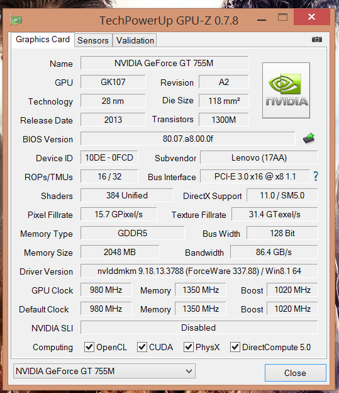This screenshot has height=393, width=339.
Task: Click the Default Clock field 980 MHz
Action: point(106,309)
